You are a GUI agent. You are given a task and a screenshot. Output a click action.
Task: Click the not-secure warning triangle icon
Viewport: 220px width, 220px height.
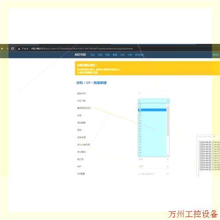click(x=19, y=49)
